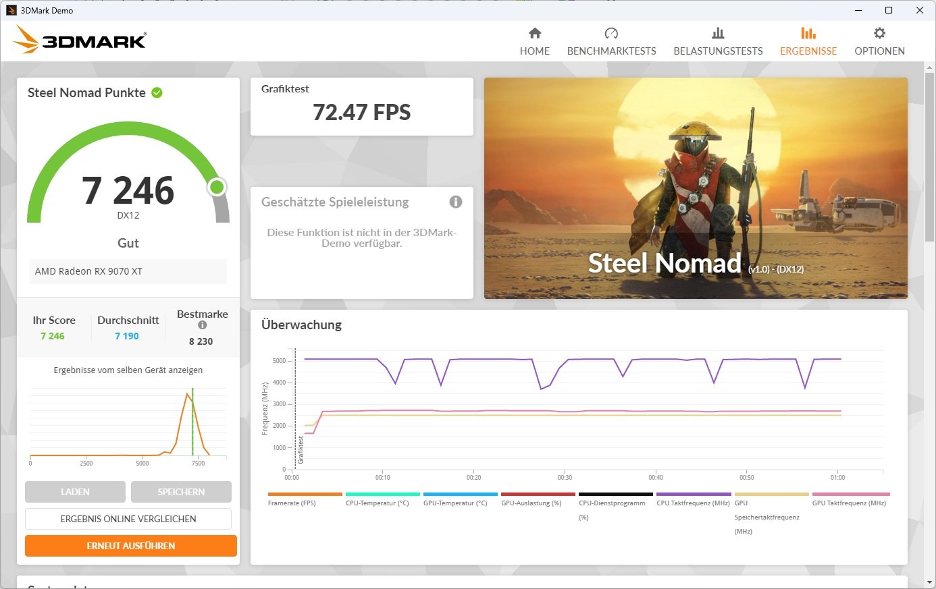Click the Durchschnitt value 7 190

pos(127,336)
